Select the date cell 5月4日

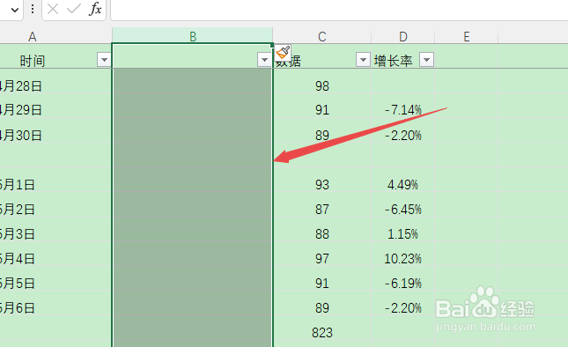(x=55, y=254)
